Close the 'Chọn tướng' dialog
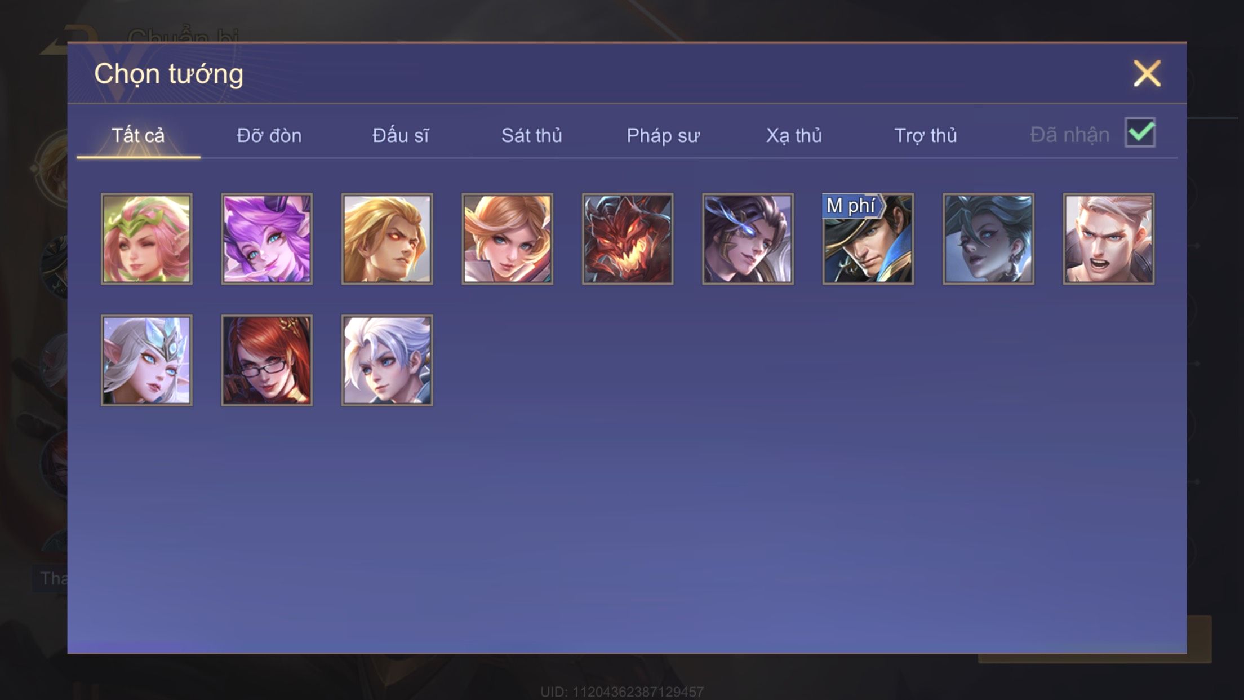Viewport: 1244px width, 700px height. [1147, 73]
